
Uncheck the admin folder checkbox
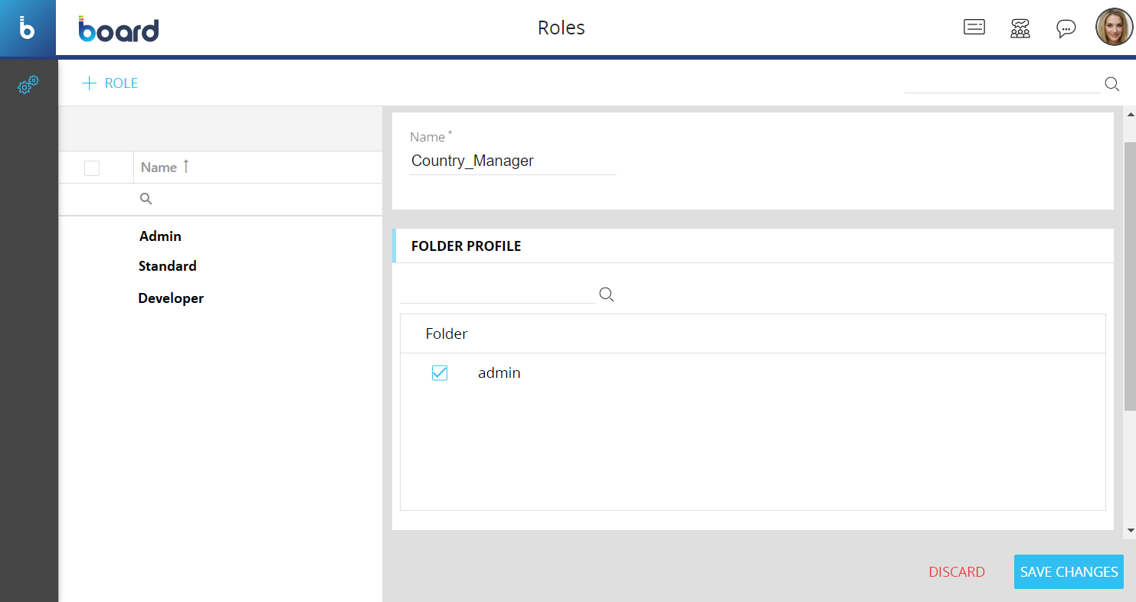click(x=440, y=373)
